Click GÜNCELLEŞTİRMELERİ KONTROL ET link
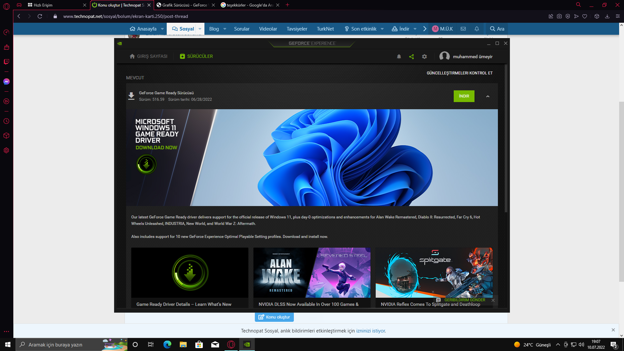 pyautogui.click(x=459, y=73)
